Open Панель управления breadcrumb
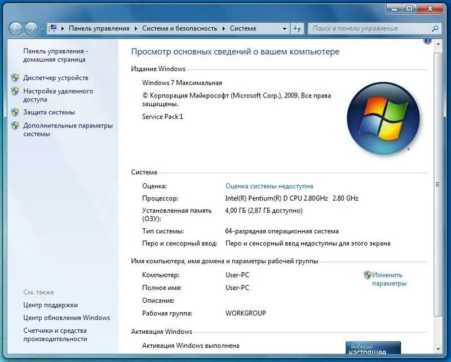This screenshot has width=451, height=362. tap(99, 28)
